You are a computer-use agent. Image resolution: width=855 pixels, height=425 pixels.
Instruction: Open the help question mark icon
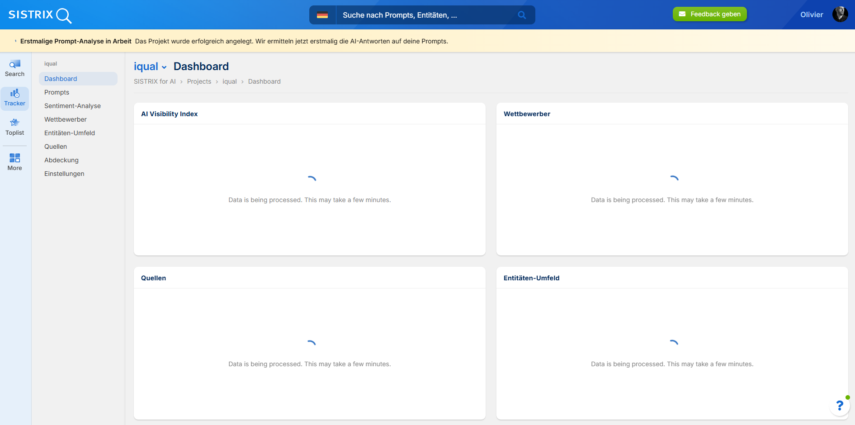pos(840,405)
